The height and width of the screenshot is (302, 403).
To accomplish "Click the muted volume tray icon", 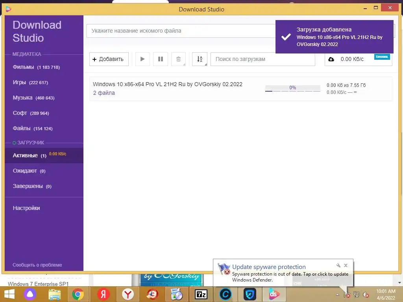I will pyautogui.click(x=366, y=295).
